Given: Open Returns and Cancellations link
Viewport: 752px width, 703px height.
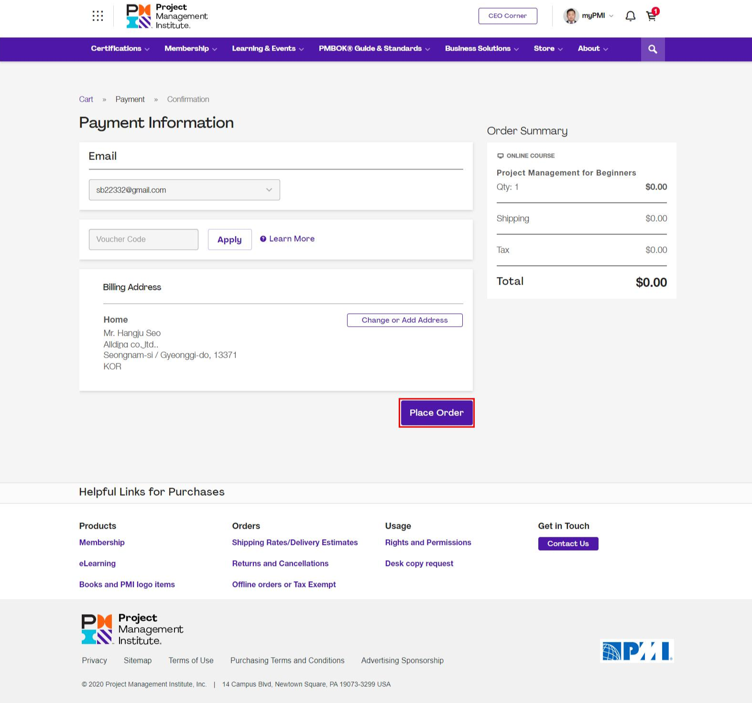Looking at the screenshot, I should point(280,564).
